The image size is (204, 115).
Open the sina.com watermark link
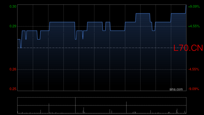point(176,89)
